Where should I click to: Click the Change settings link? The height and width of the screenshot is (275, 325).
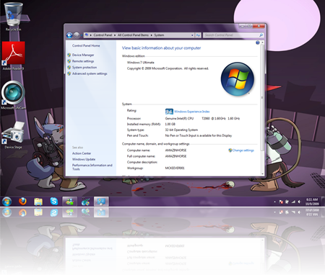pos(243,150)
